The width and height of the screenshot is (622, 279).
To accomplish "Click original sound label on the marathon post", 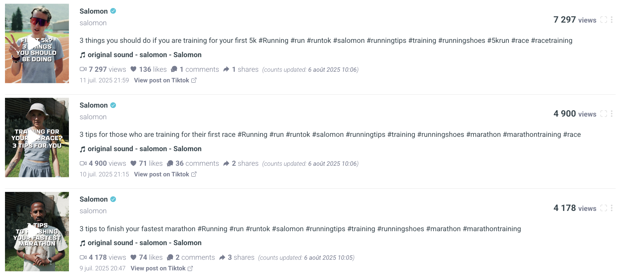I will coord(145,243).
